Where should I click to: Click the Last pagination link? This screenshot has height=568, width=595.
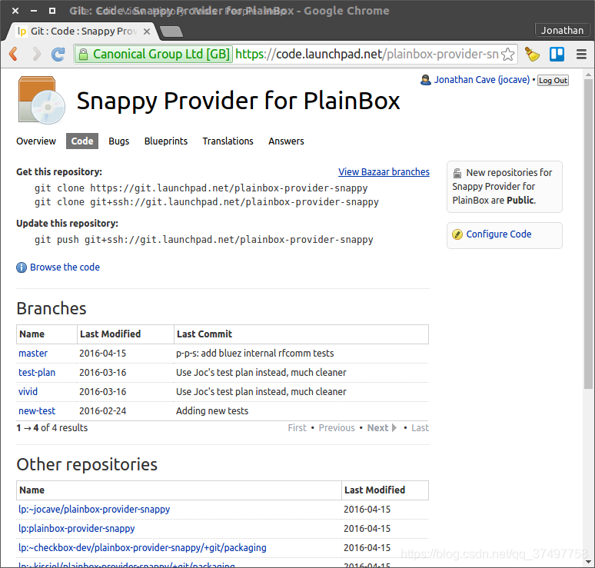point(420,428)
